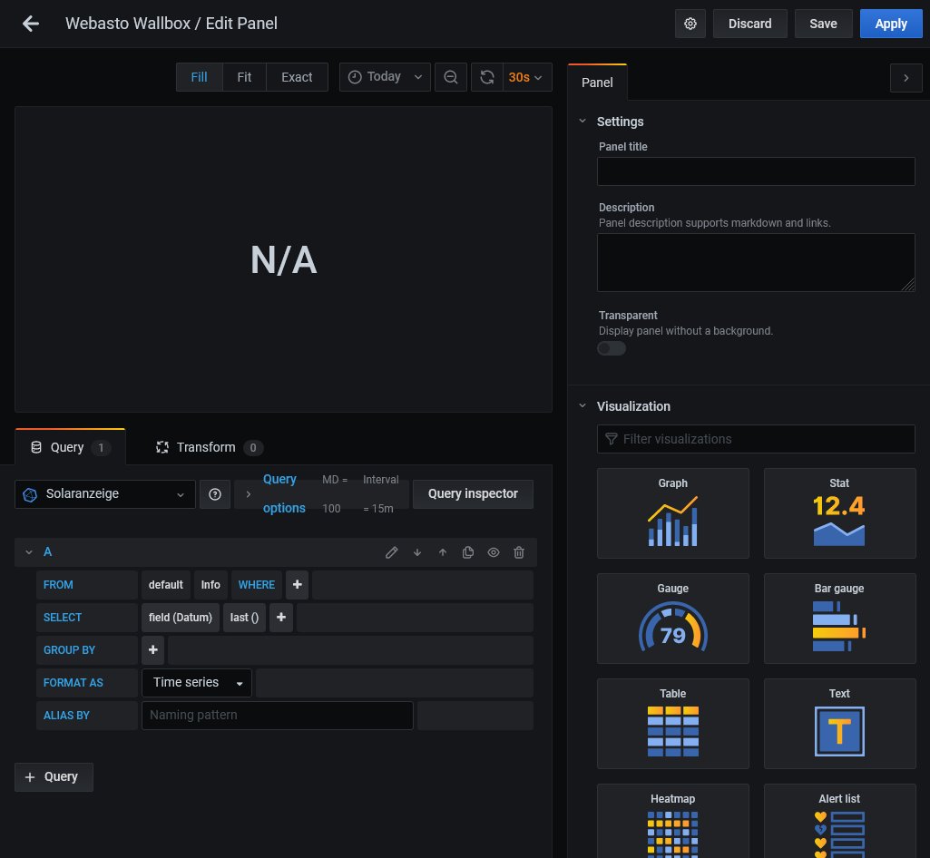The image size is (930, 858).
Task: Collapse the Visualization section
Action: point(582,406)
